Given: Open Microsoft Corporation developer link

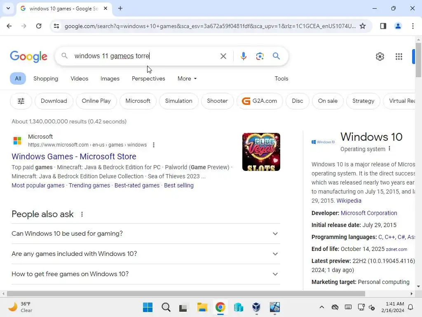Looking at the screenshot, I should tap(369, 213).
